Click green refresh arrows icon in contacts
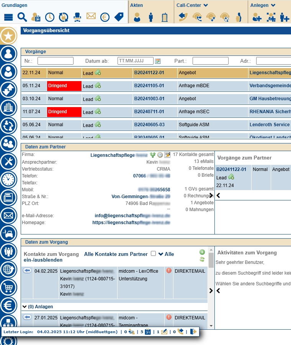Image resolution: width=291 pixels, height=345 pixels. tap(202, 259)
